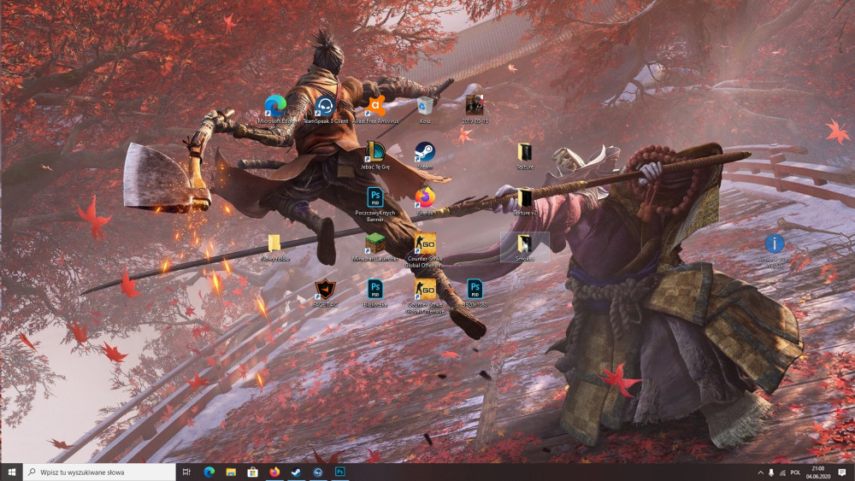Click the taskbar search box
Screen dimensions: 855x481
[99, 472]
